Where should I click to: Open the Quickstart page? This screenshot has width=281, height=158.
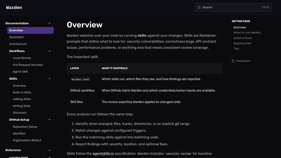(16, 37)
